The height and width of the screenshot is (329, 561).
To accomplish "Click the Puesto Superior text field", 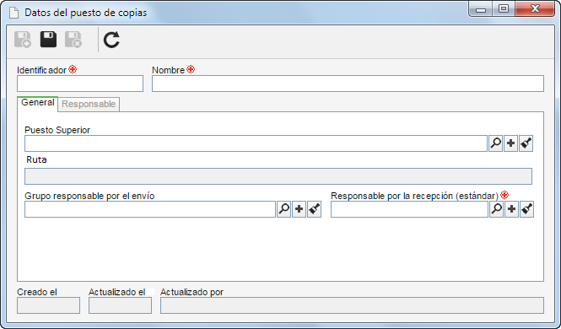I will 256,143.
